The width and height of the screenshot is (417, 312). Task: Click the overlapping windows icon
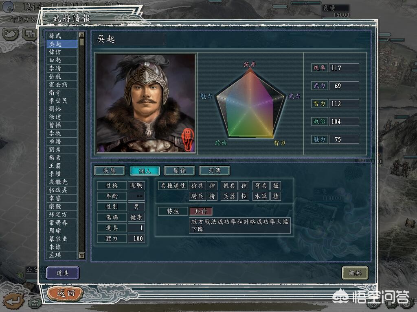(x=29, y=34)
